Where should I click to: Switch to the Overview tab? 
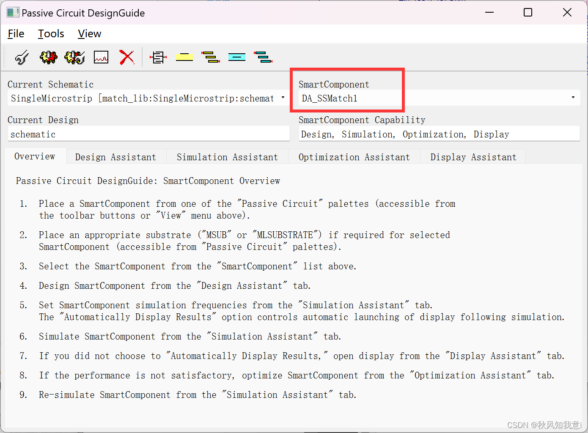(35, 156)
